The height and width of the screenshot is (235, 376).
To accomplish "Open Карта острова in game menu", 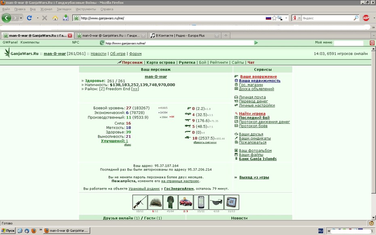I will tap(161, 62).
